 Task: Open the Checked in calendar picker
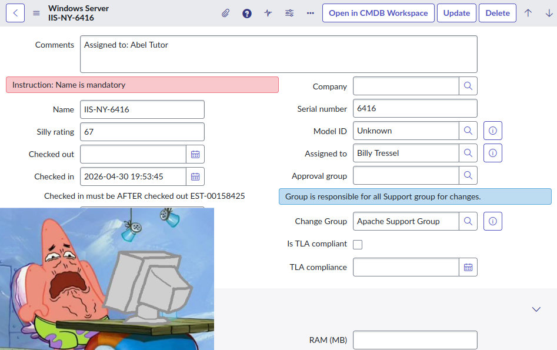195,176
